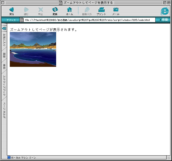The image size is (172, 161).
Task: Open mail with the メール icon
Action: click(x=116, y=10)
